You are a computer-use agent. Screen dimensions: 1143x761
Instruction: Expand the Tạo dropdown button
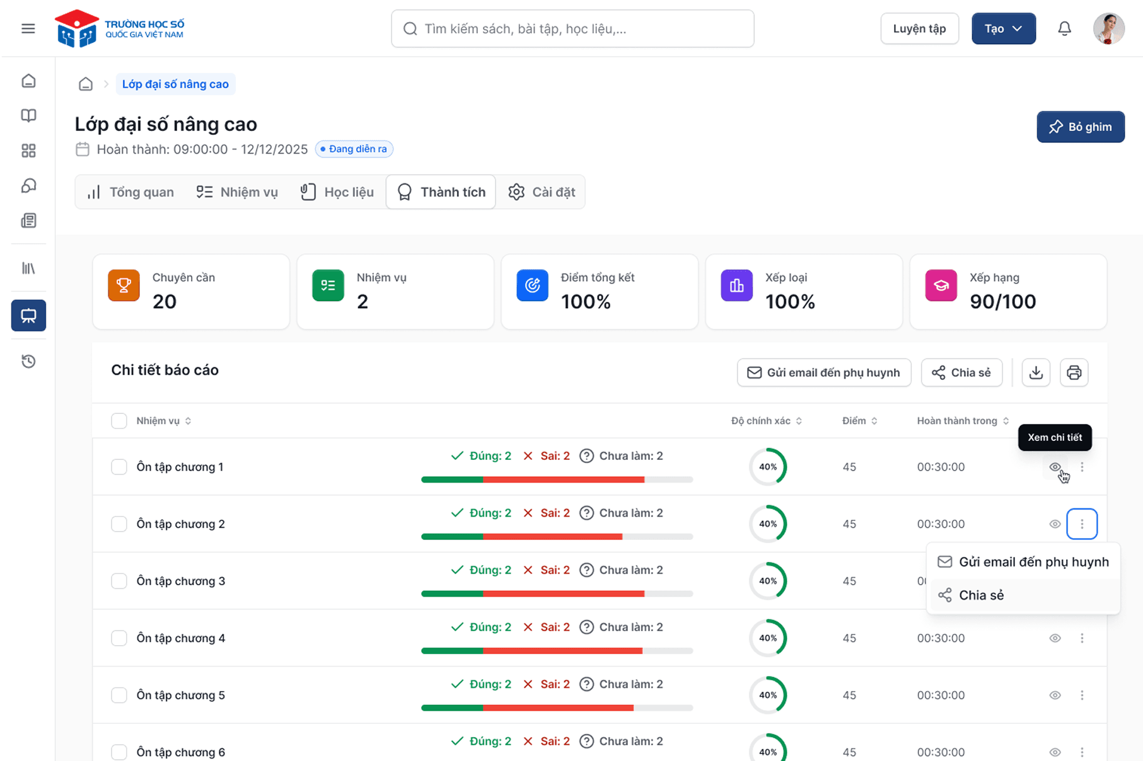coord(1003,28)
